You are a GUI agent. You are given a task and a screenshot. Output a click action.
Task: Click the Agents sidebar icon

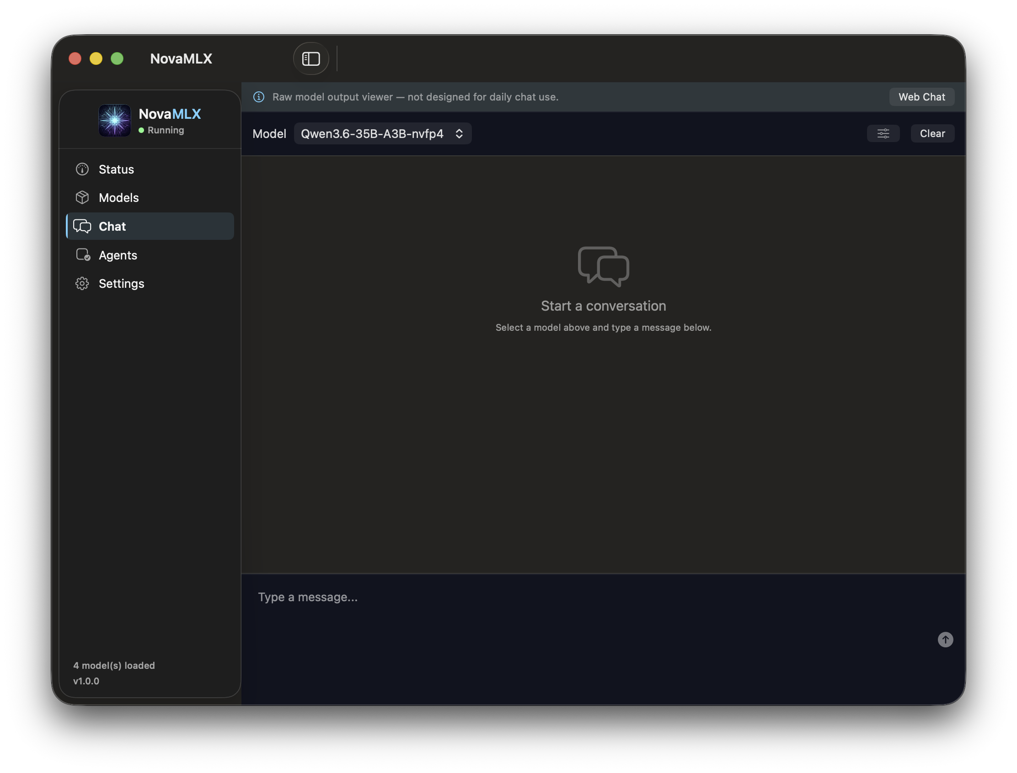pos(83,255)
